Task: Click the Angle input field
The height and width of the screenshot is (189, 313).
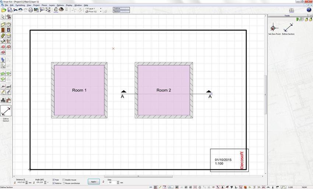Action: coord(39,182)
